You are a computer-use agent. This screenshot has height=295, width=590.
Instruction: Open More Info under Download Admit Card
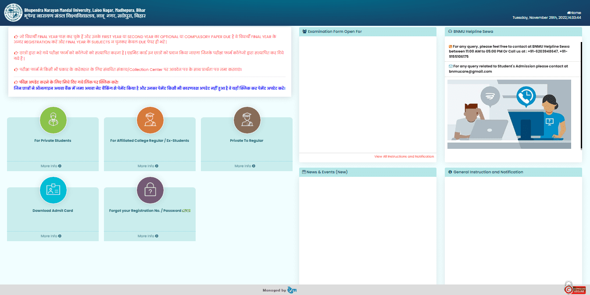(51, 236)
